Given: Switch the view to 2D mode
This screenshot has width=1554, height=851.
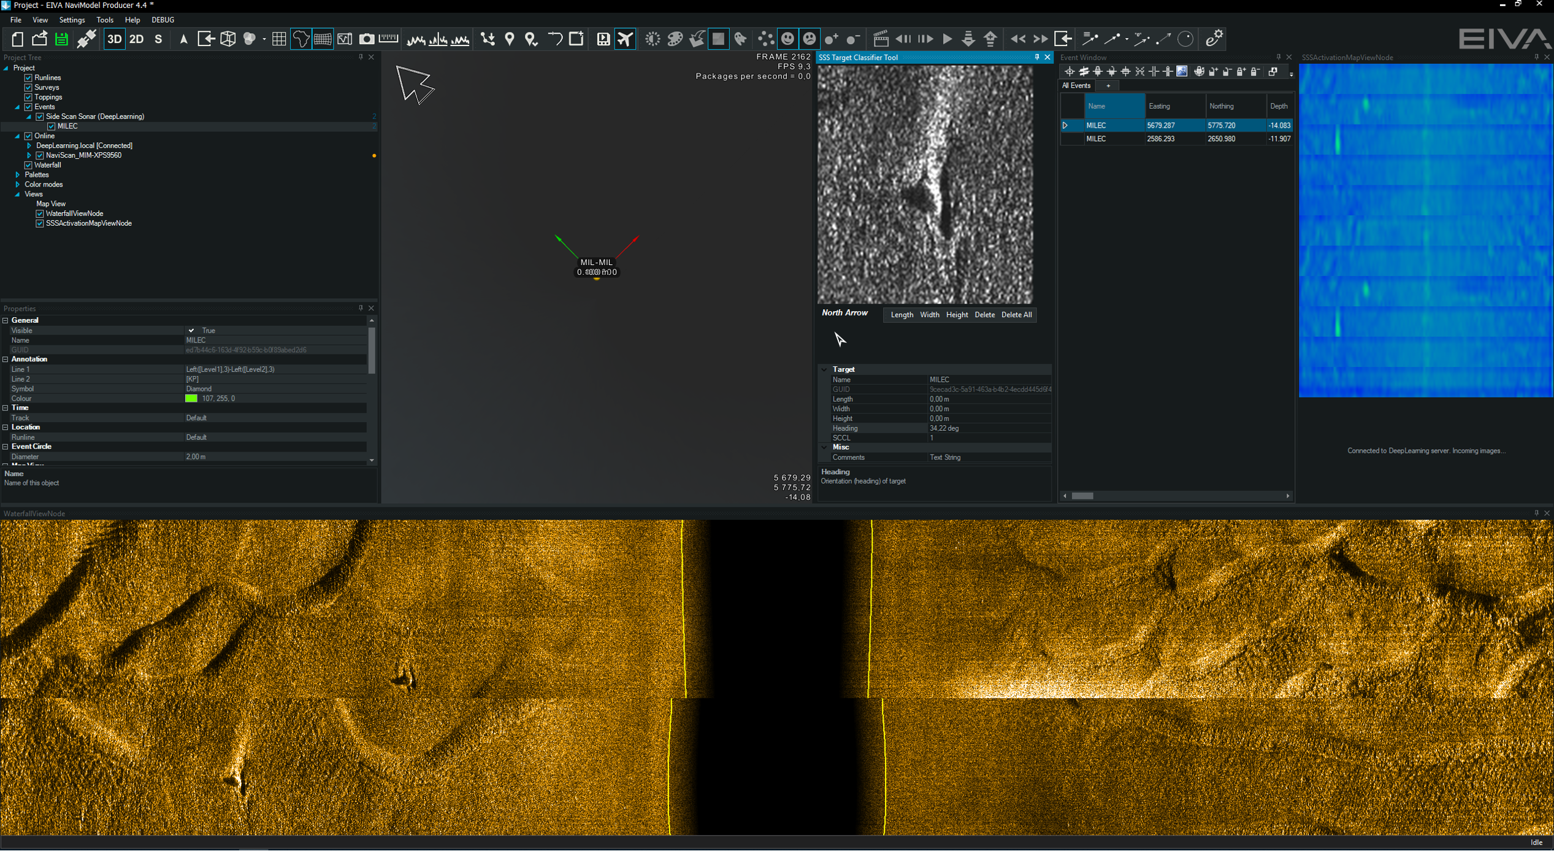Looking at the screenshot, I should coord(136,39).
